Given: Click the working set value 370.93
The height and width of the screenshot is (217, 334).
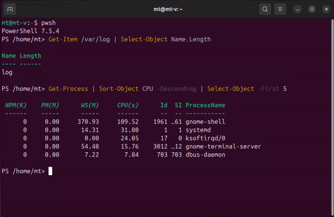Looking at the screenshot, I should pyautogui.click(x=88, y=122).
